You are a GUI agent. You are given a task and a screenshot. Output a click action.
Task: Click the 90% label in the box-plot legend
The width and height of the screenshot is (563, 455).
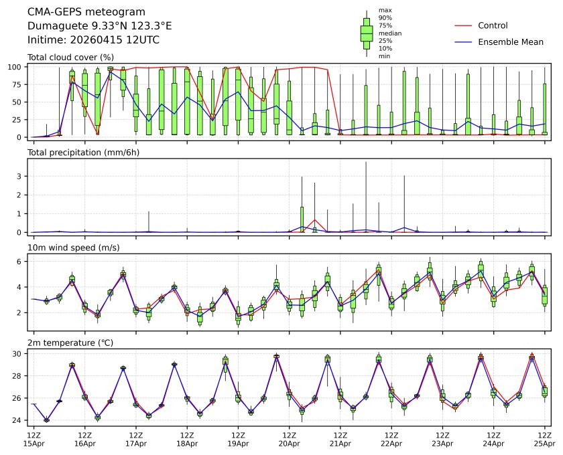[x=385, y=18]
